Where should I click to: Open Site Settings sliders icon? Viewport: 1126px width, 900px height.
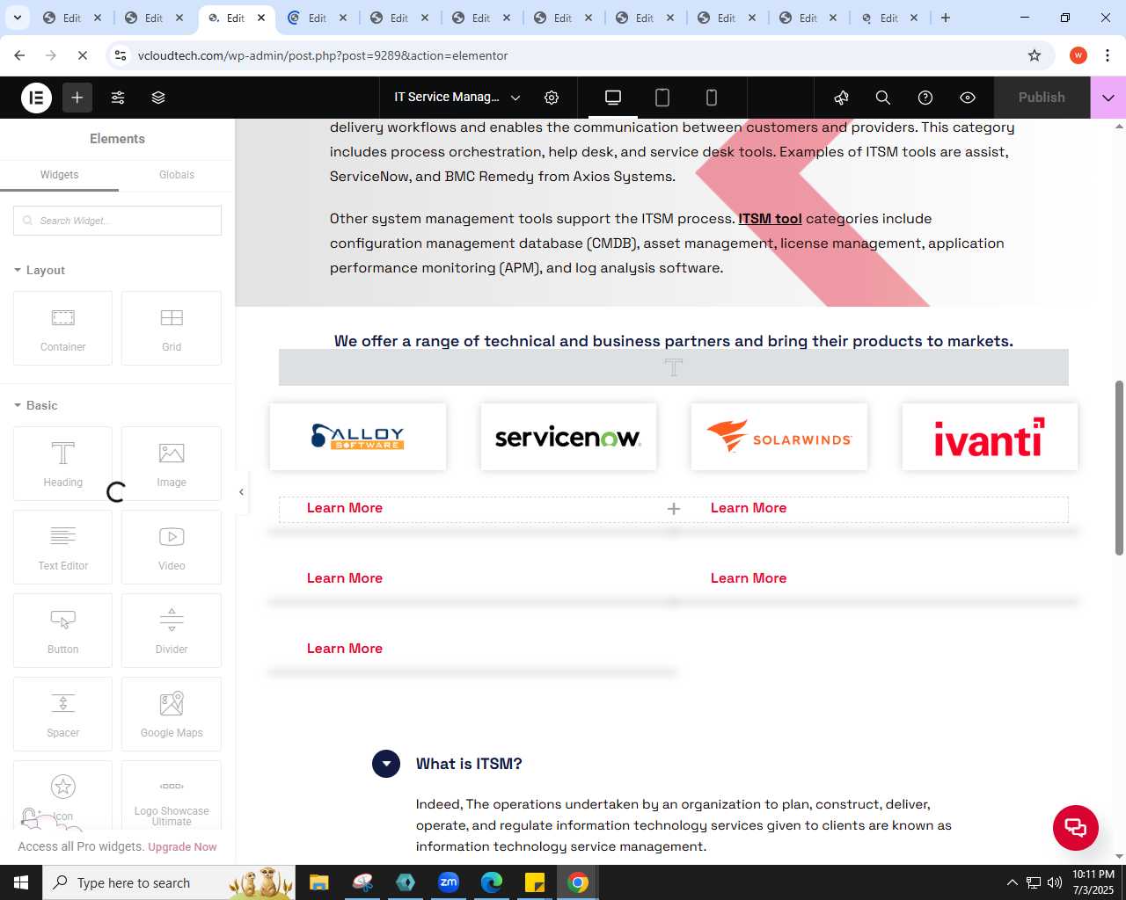[x=118, y=98]
